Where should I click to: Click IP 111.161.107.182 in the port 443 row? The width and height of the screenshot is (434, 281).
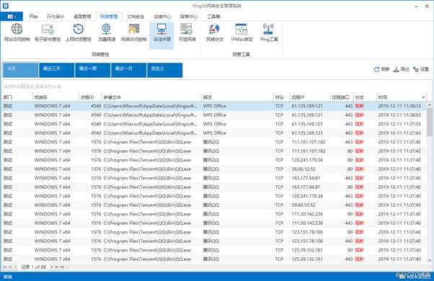pos(309,142)
